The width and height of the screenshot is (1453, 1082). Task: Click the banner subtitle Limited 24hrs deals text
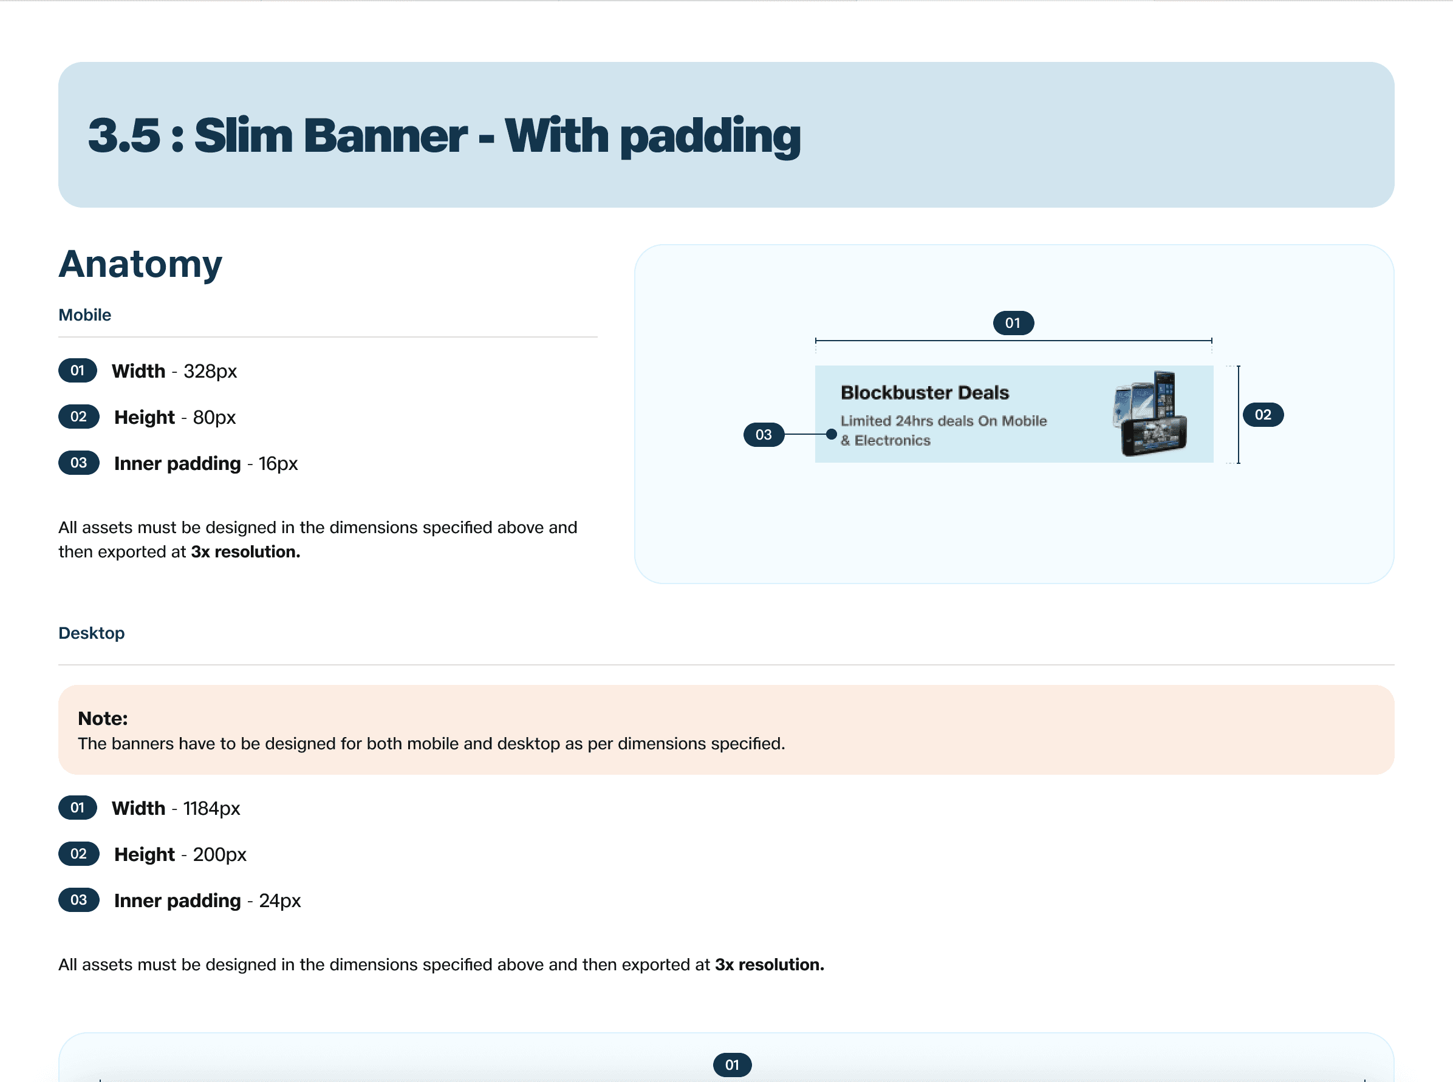[x=943, y=430]
